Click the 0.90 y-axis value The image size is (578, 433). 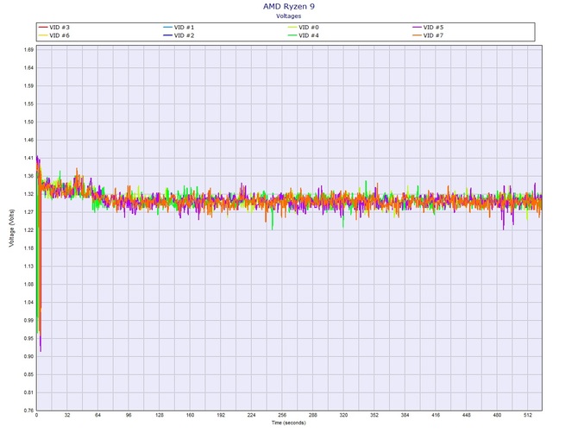(28, 356)
